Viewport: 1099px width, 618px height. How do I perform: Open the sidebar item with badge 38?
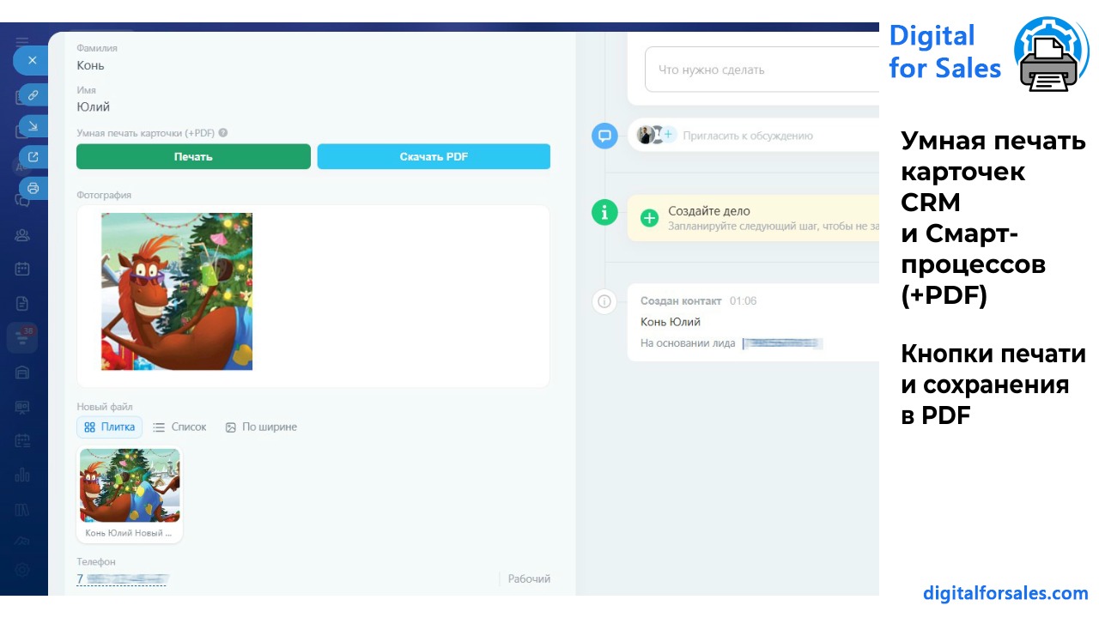22,337
